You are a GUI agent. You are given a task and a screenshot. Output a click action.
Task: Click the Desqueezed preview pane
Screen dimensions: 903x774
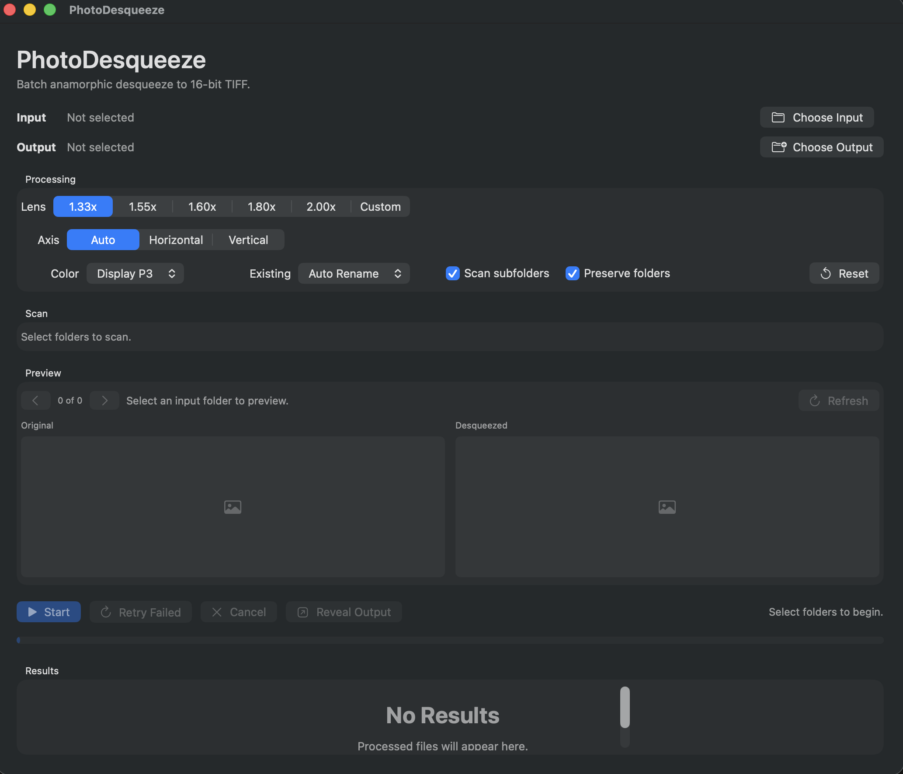(667, 507)
